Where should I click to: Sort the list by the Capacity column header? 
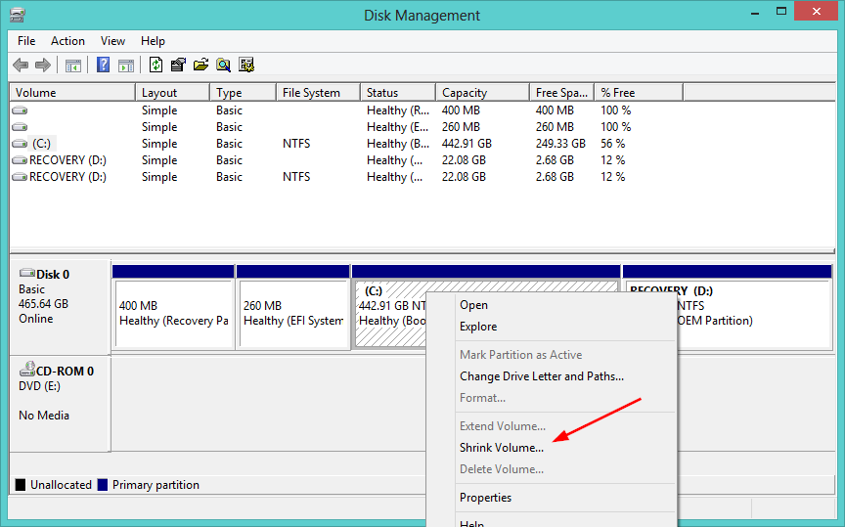point(464,93)
